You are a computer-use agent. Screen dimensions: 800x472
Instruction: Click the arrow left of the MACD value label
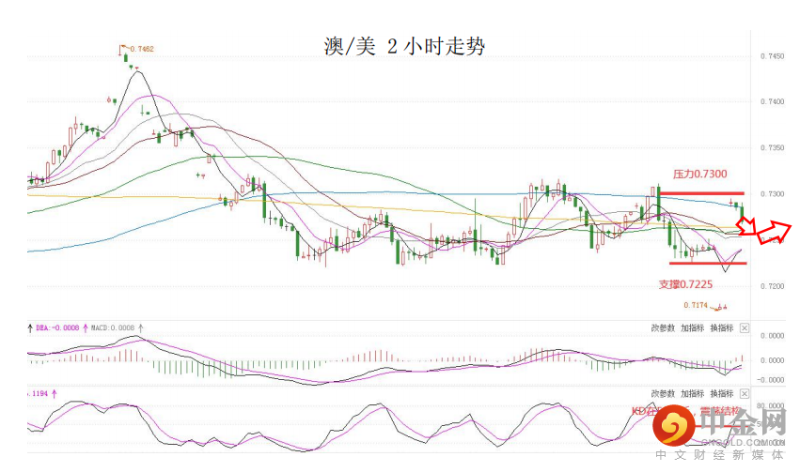(x=87, y=328)
